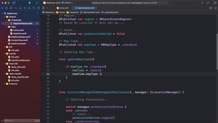Open ContentView.swift file
The image size is (218, 123).
coord(19,40)
